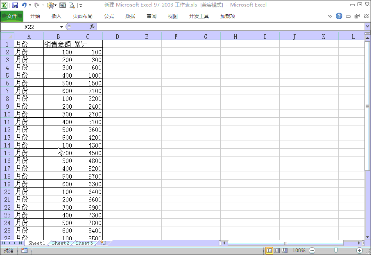Click the zoom out minus button
Screen dimensions: 371x255
coord(312,251)
